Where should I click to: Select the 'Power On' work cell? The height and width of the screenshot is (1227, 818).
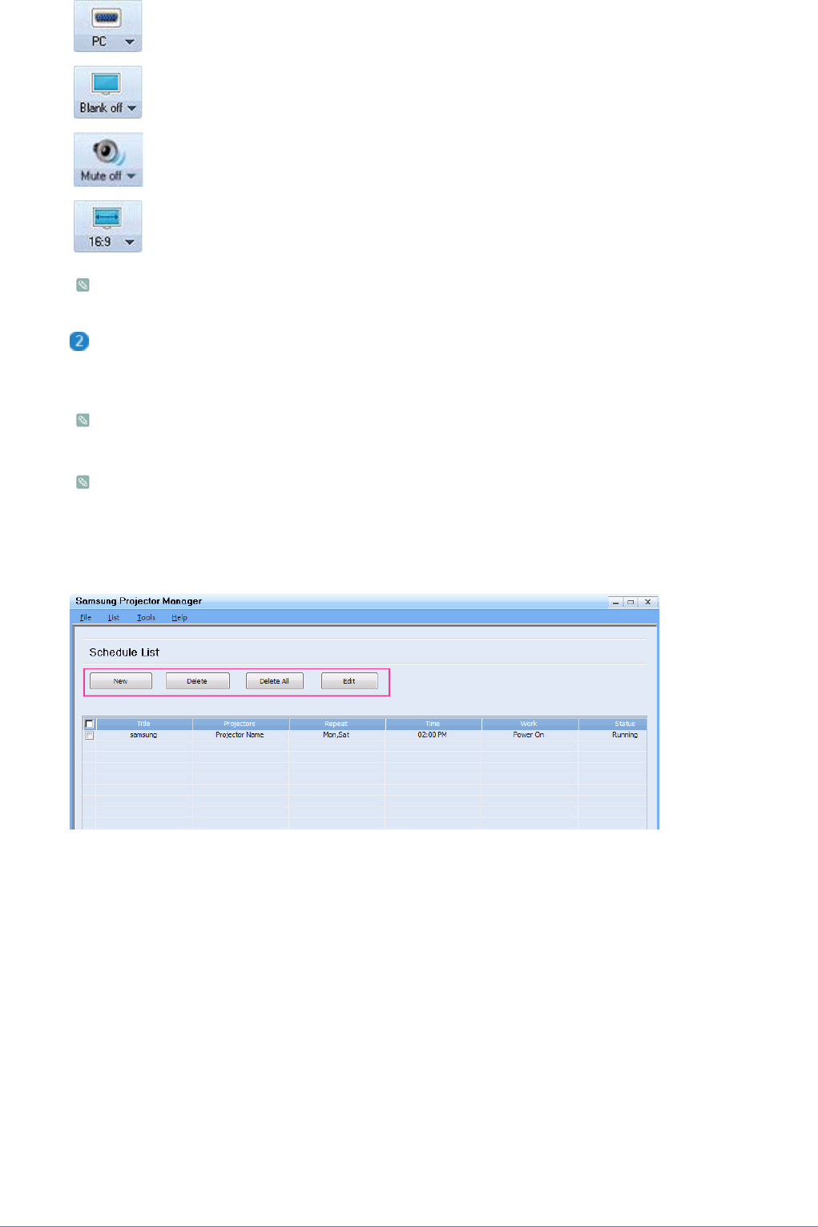coord(529,735)
